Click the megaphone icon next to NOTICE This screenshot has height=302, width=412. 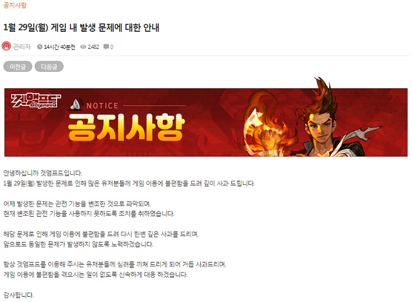click(76, 105)
